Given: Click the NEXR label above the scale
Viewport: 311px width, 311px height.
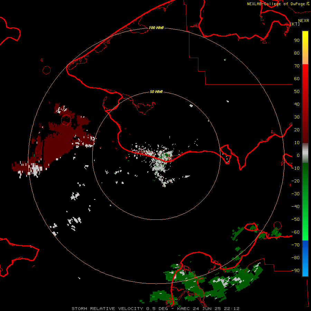Looking at the screenshot, I should [x=304, y=21].
